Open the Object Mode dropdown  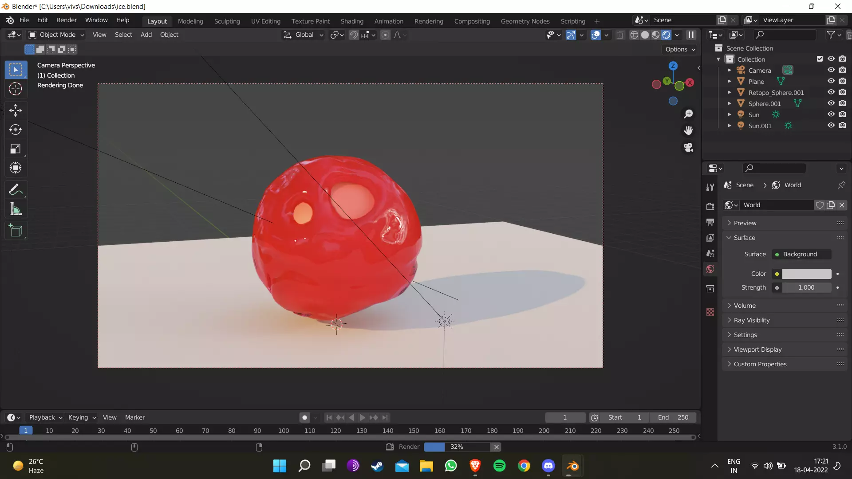click(x=56, y=35)
